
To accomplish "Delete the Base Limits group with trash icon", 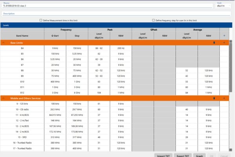I will (214, 42).
